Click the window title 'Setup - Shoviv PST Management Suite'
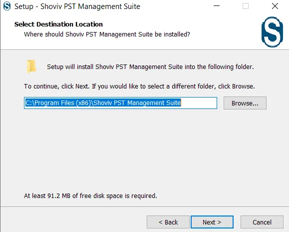This screenshot has width=289, height=232. click(77, 6)
